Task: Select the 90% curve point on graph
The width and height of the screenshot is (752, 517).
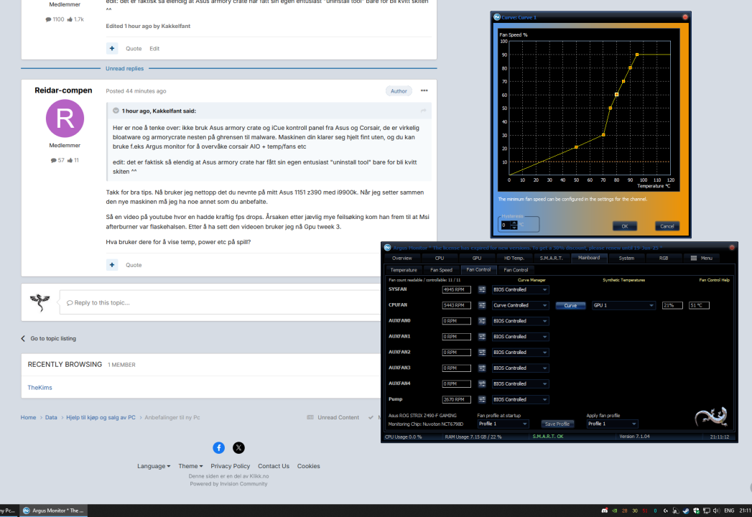Action: (x=637, y=55)
